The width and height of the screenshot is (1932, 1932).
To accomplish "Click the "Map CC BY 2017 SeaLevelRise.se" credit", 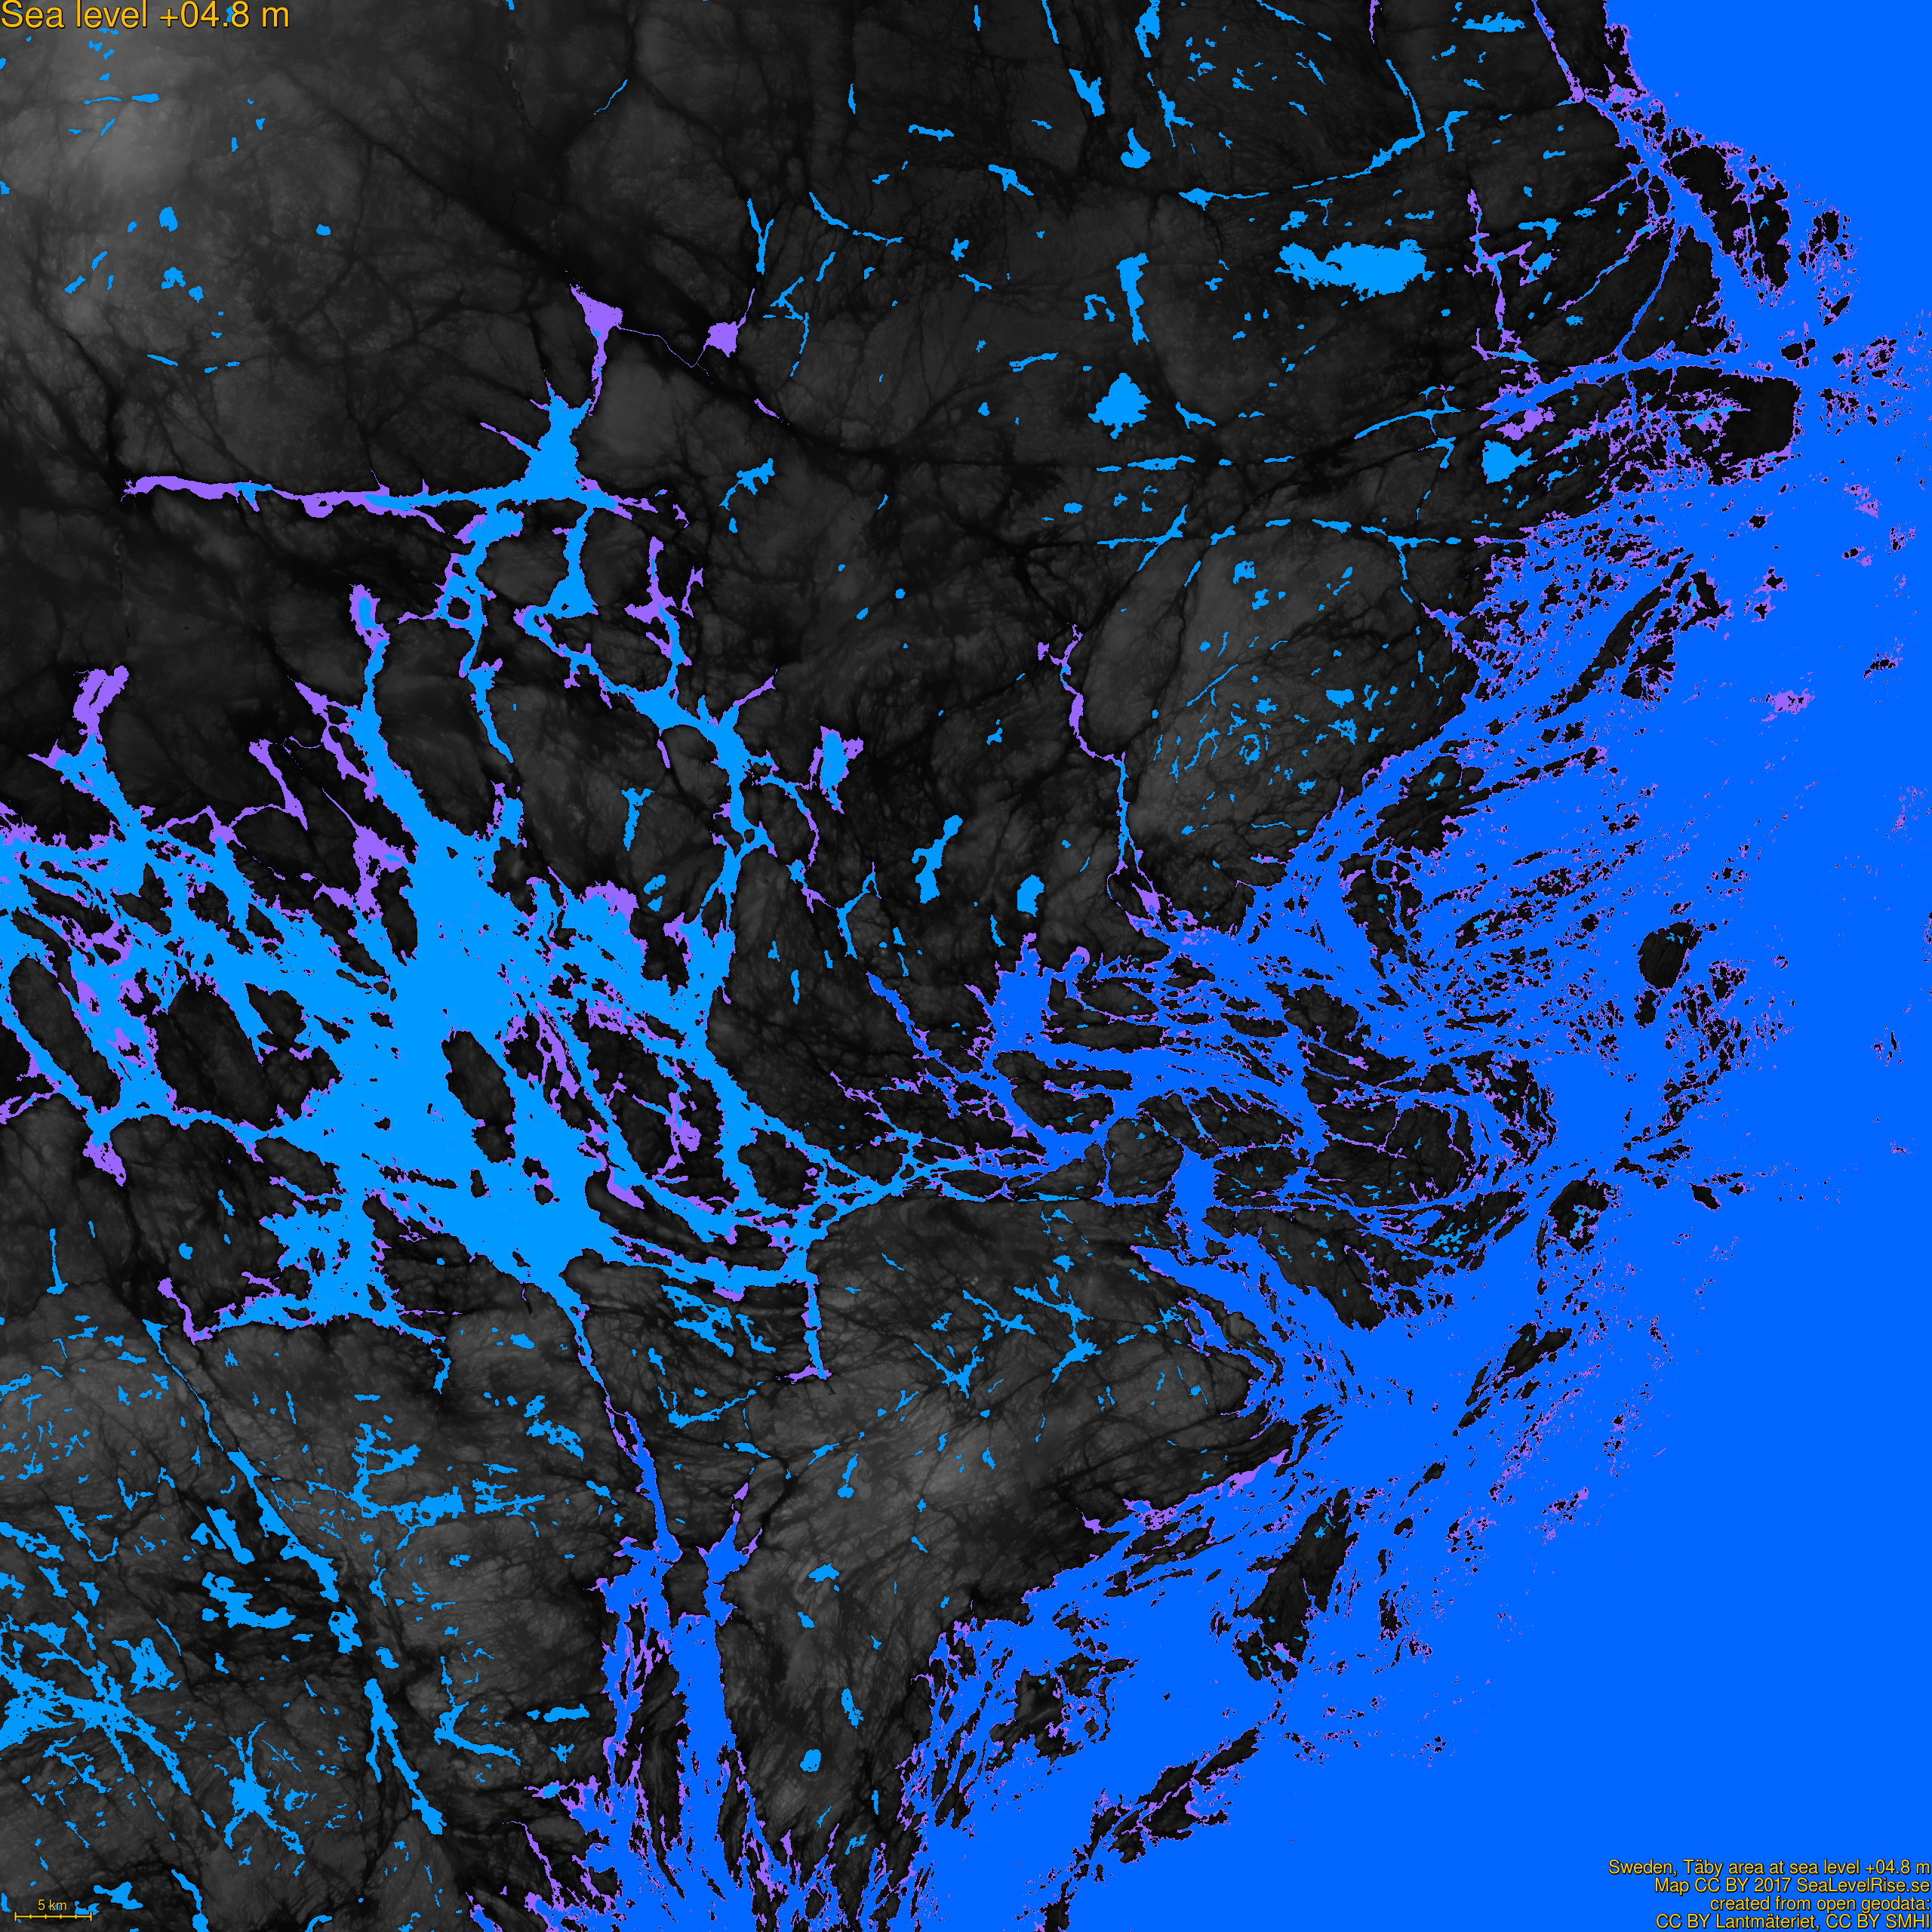I will [x=1791, y=1886].
